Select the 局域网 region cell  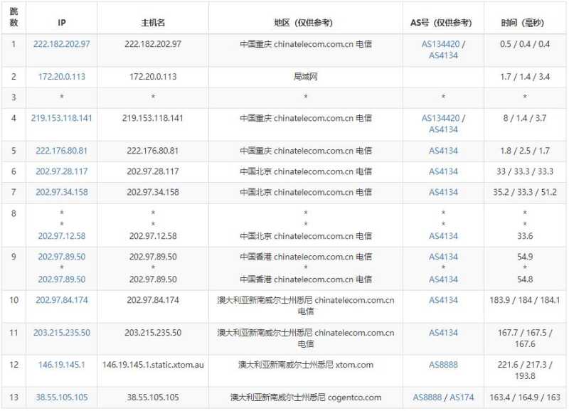pos(306,77)
